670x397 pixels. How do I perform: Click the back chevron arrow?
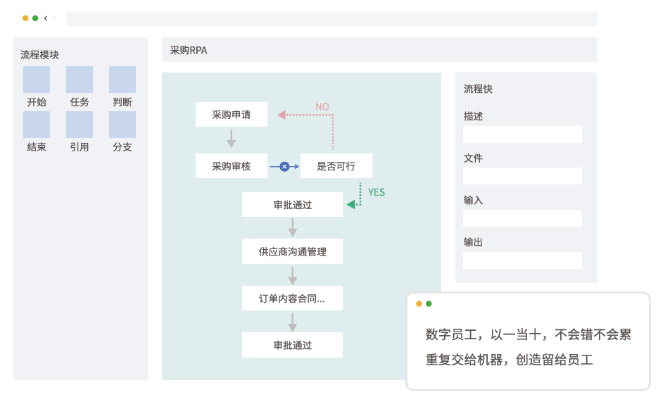click(46, 18)
